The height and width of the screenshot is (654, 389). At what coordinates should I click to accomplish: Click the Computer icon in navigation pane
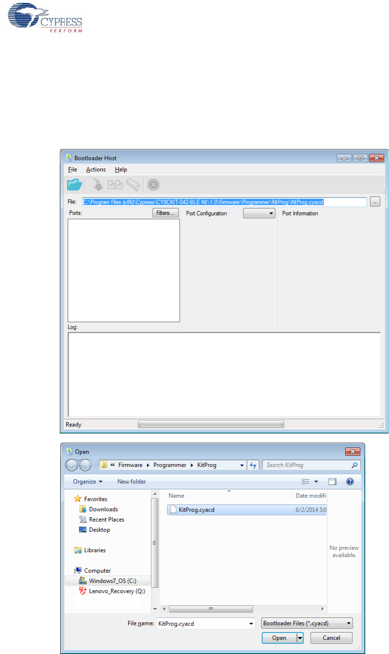coord(77,570)
